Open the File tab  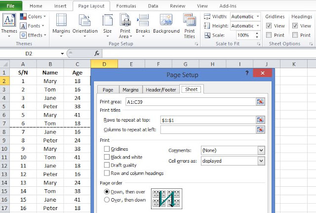click(10, 6)
